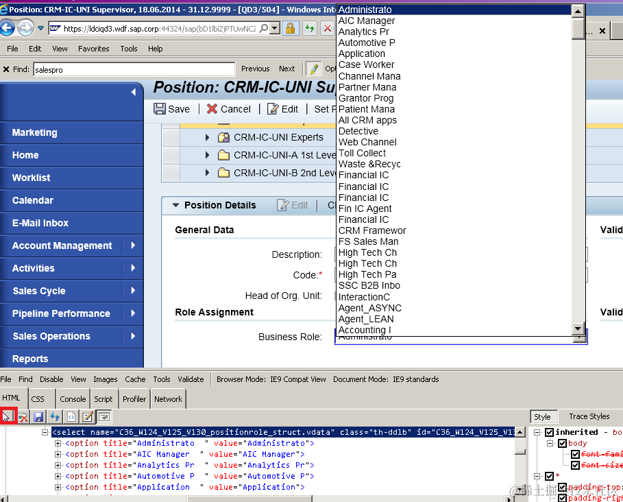Image resolution: width=623 pixels, height=502 pixels.
Task: Open Worklist in navigation sidebar
Action: pyautogui.click(x=71, y=178)
